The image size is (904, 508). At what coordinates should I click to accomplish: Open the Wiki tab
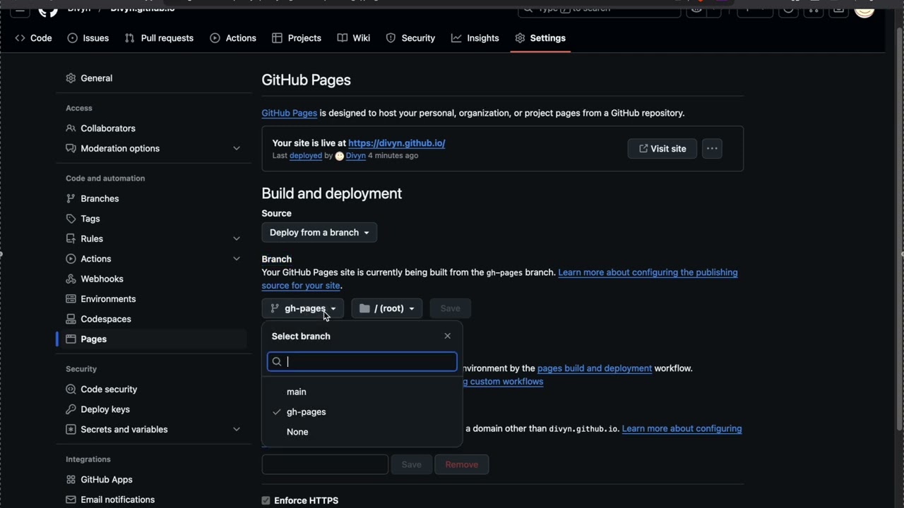354,38
